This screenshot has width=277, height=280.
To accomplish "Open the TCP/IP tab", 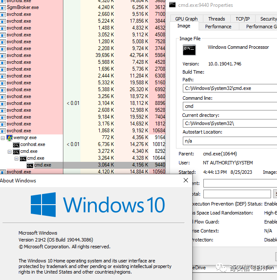I will pyautogui.click(x=243, y=19).
